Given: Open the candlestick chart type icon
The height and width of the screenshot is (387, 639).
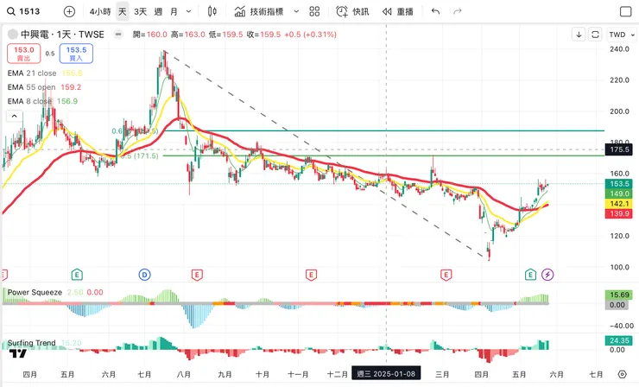Looking at the screenshot, I should (x=212, y=11).
